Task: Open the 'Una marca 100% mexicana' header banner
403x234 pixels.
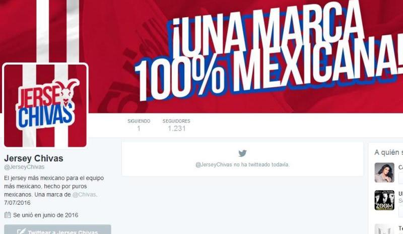Action: tap(201, 56)
